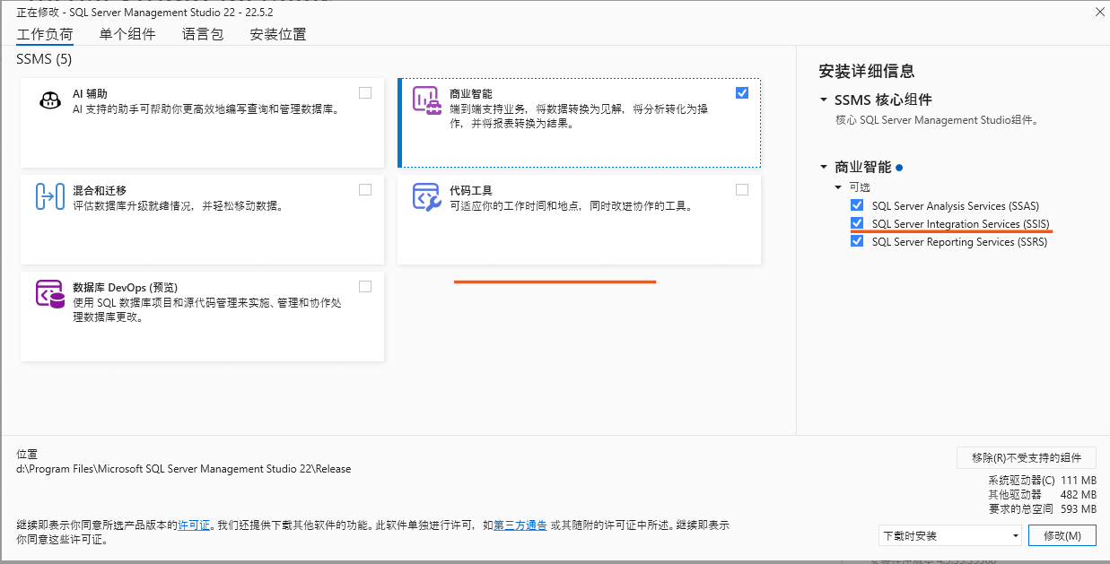Click the 代码工具 wrench icon
The image size is (1110, 564).
coord(426,196)
